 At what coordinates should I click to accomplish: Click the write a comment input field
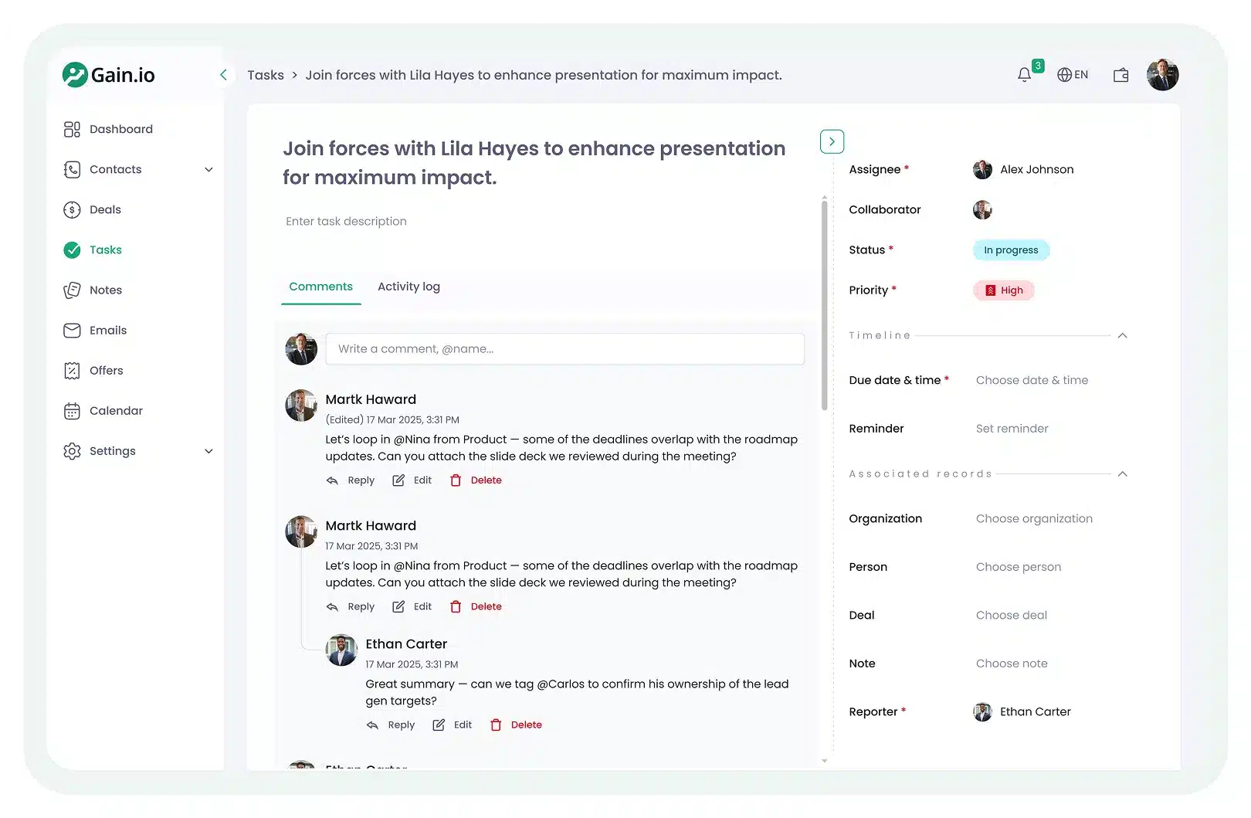coord(564,348)
